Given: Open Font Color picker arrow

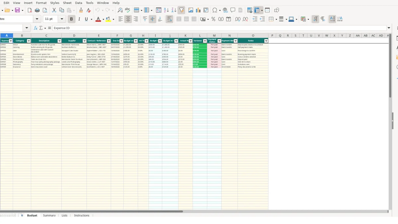Looking at the screenshot, I should (103, 19).
